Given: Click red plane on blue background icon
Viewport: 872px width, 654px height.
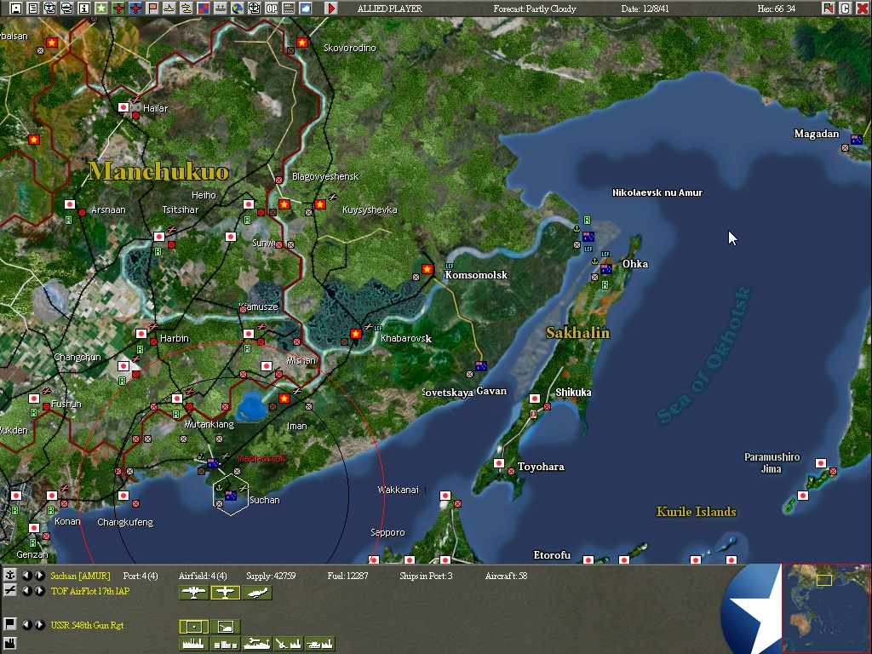Looking at the screenshot, I should click(x=135, y=9).
